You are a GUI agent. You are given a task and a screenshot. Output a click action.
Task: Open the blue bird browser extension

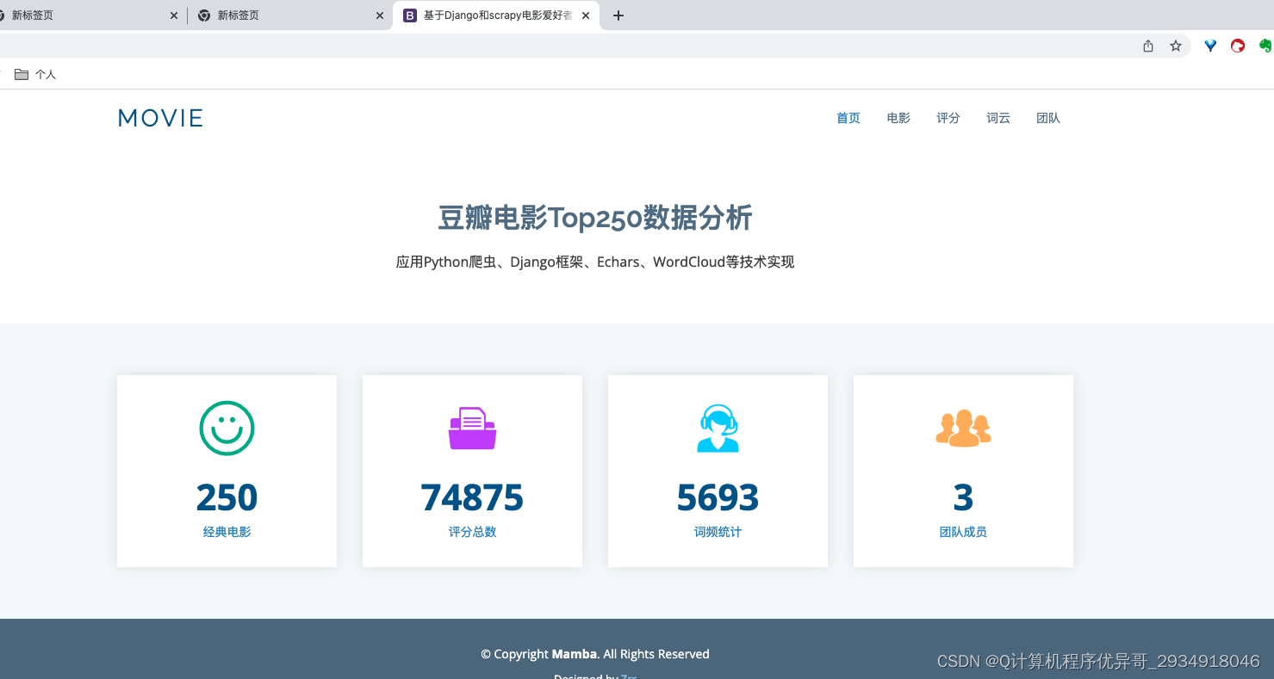pos(1210,46)
